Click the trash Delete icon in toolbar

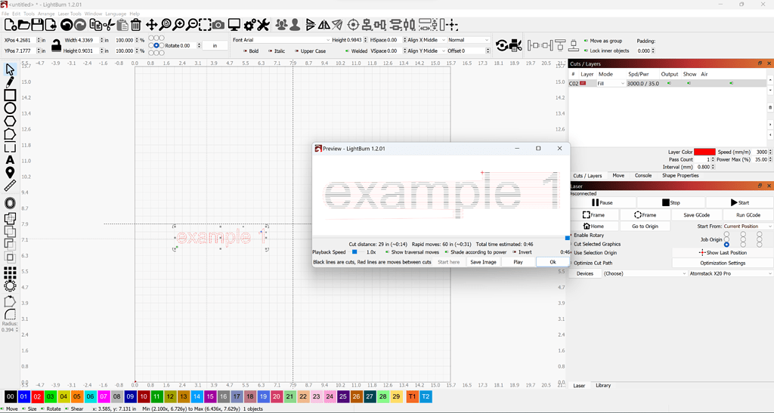136,26
